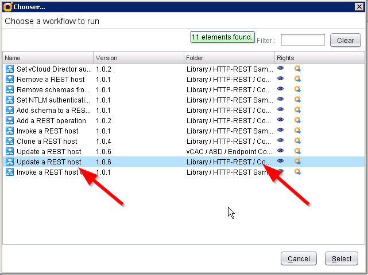
Task: Click workflow icon beside Remove a REST host
Action: pos(9,79)
